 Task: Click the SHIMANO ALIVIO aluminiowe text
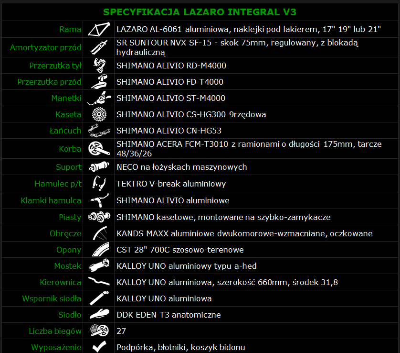tap(173, 200)
